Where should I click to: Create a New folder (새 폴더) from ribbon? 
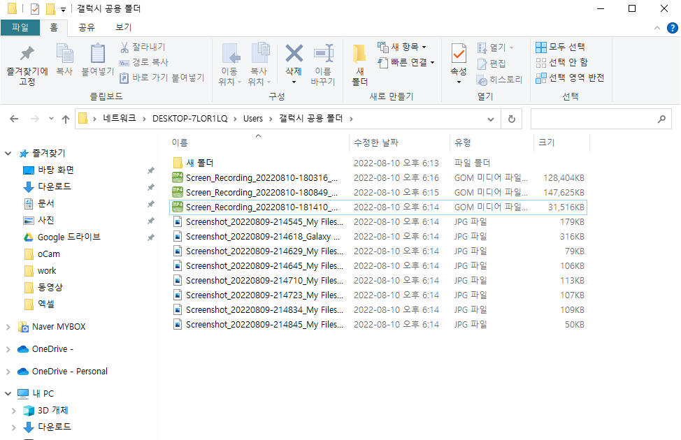point(359,65)
